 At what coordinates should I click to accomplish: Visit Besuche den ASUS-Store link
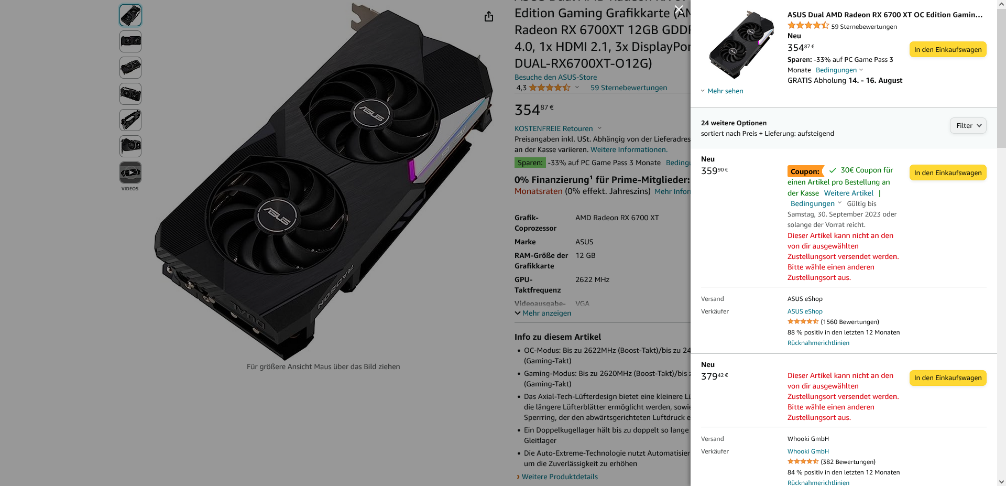(555, 77)
